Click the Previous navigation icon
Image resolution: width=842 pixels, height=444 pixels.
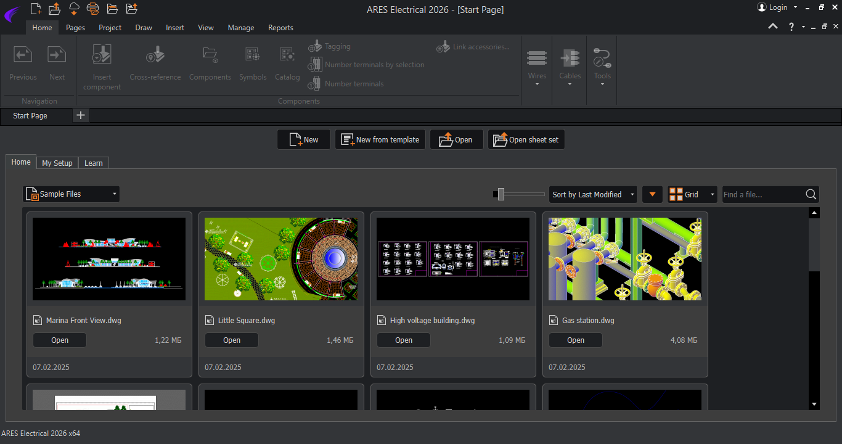pyautogui.click(x=23, y=55)
